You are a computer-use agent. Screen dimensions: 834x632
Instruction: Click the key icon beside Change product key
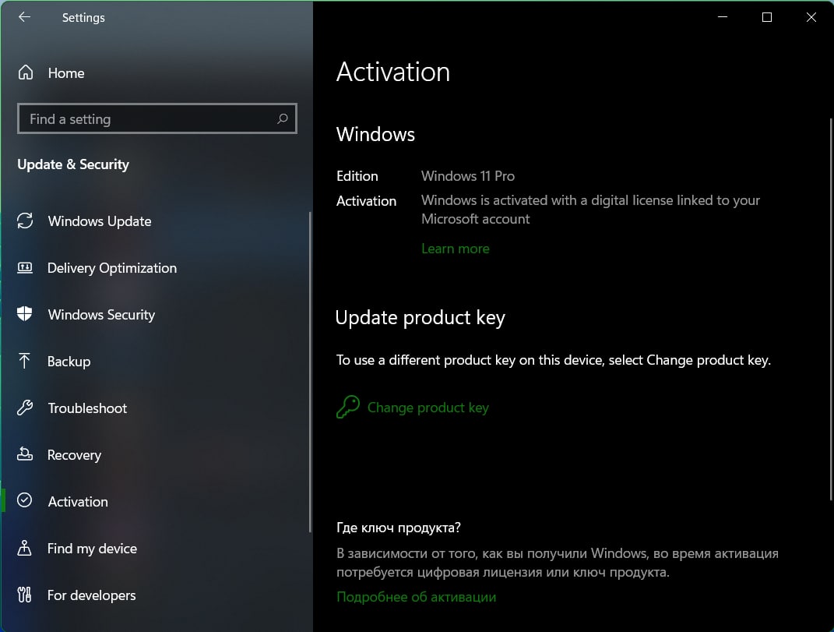coord(348,408)
